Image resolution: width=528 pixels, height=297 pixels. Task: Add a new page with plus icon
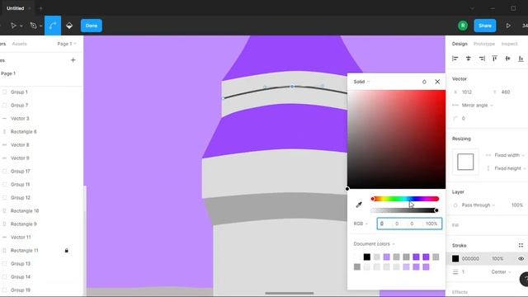73,60
